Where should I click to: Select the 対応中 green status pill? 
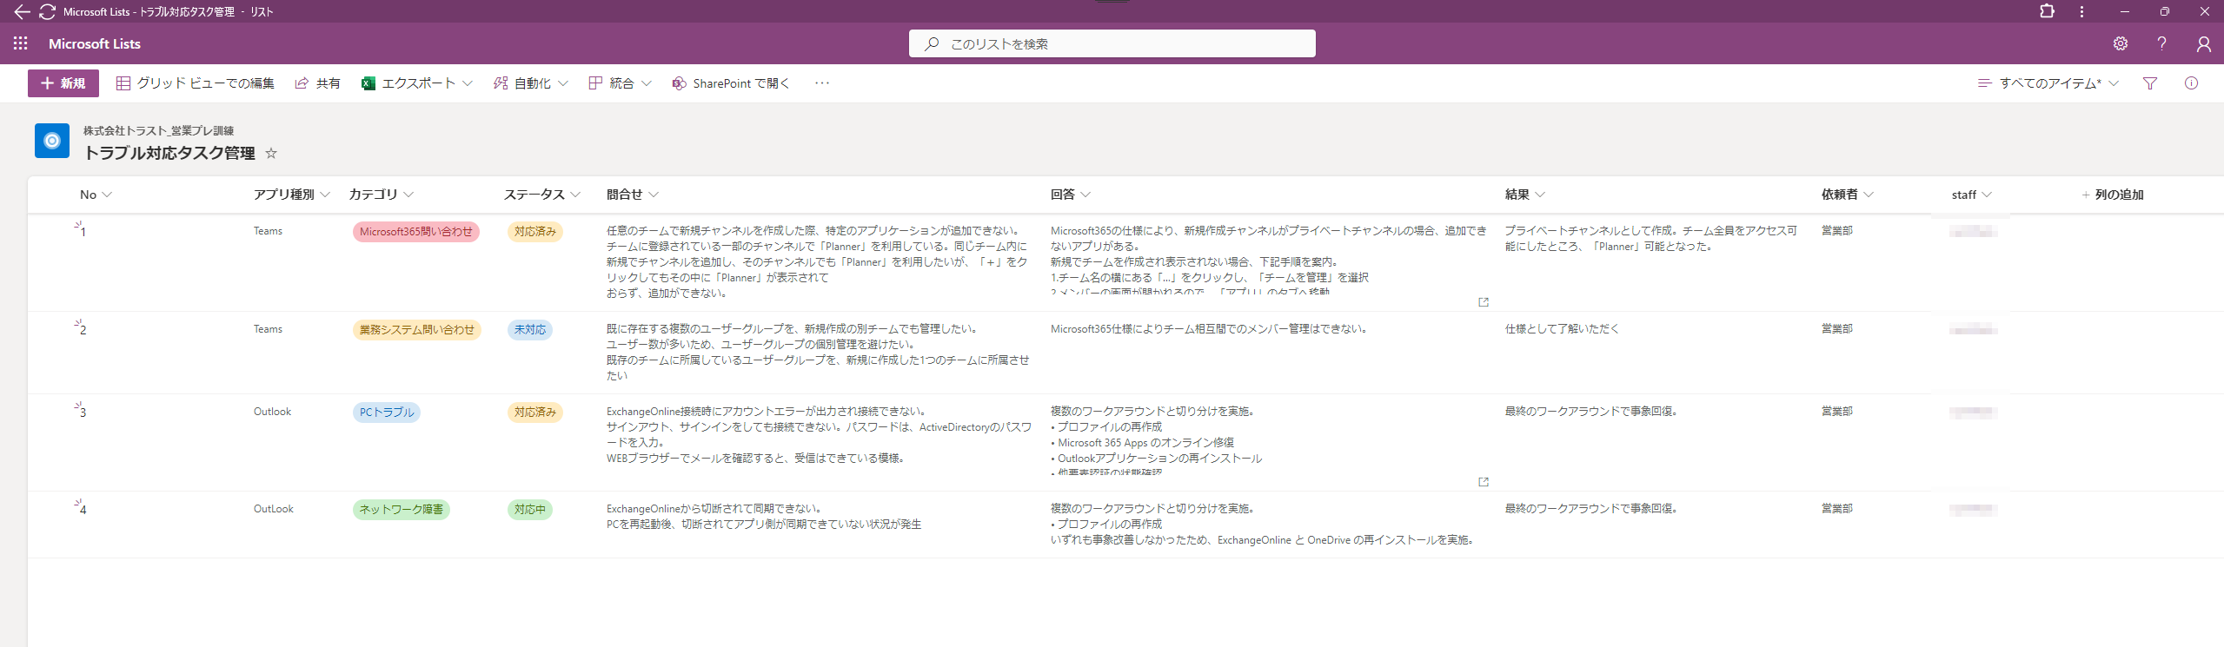(x=529, y=510)
